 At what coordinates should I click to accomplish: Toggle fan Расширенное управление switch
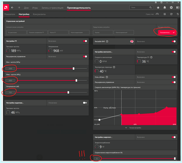click(174, 82)
